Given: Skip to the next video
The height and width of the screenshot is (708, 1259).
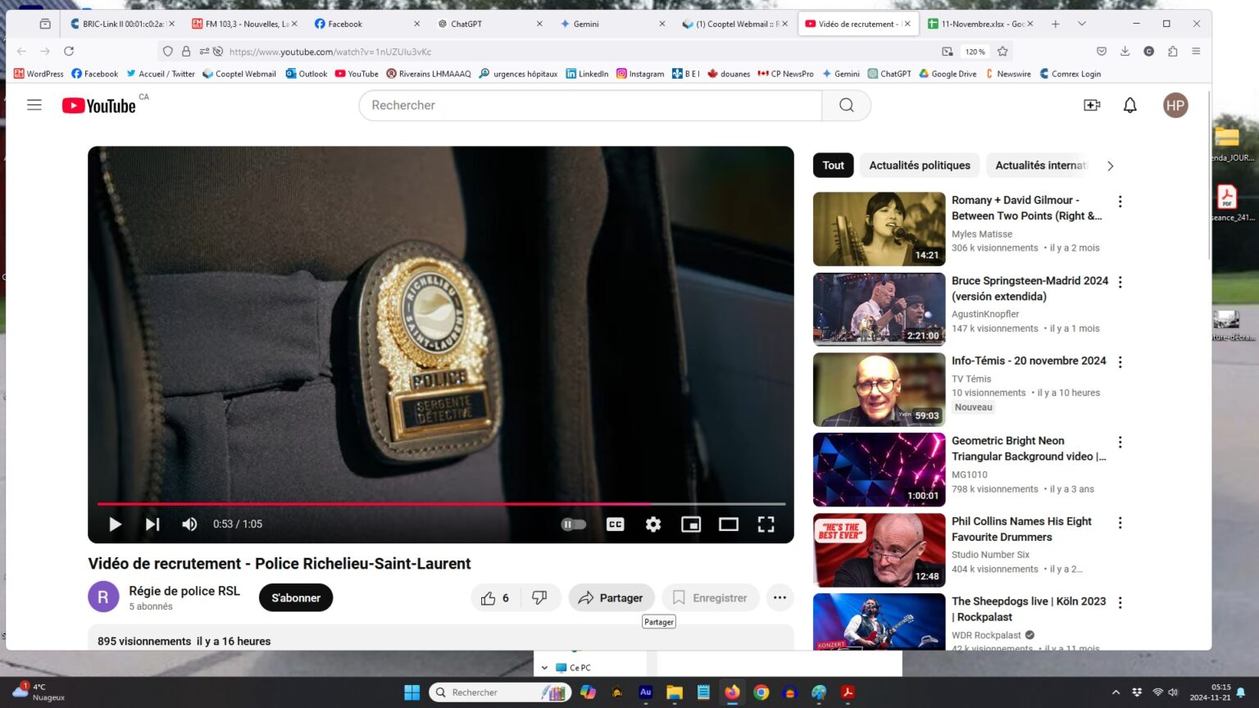Looking at the screenshot, I should (x=152, y=524).
